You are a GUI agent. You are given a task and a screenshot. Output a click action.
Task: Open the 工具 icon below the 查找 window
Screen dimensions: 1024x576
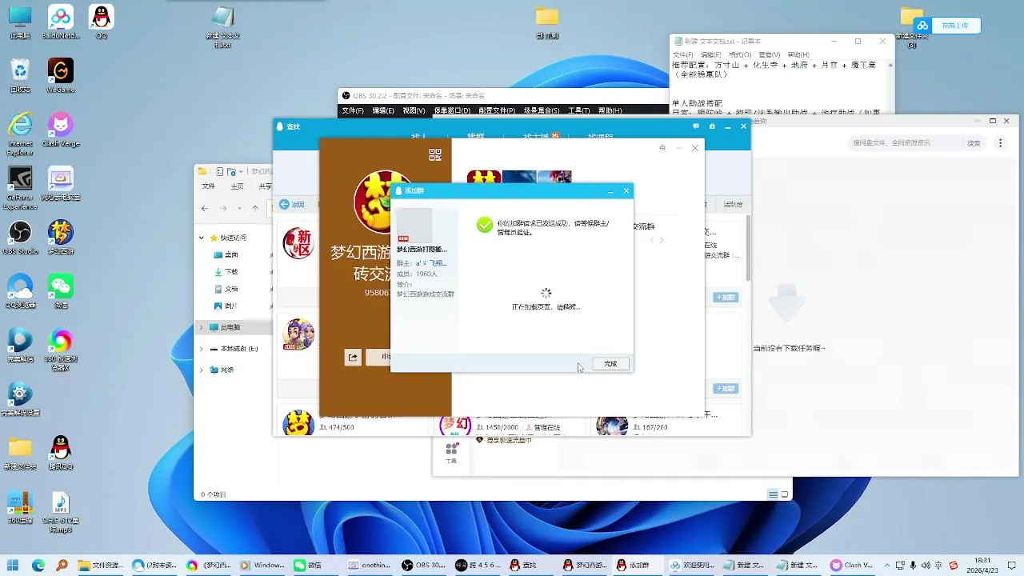pyautogui.click(x=451, y=453)
